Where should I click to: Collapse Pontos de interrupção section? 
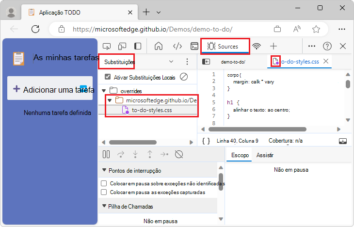[104, 170]
